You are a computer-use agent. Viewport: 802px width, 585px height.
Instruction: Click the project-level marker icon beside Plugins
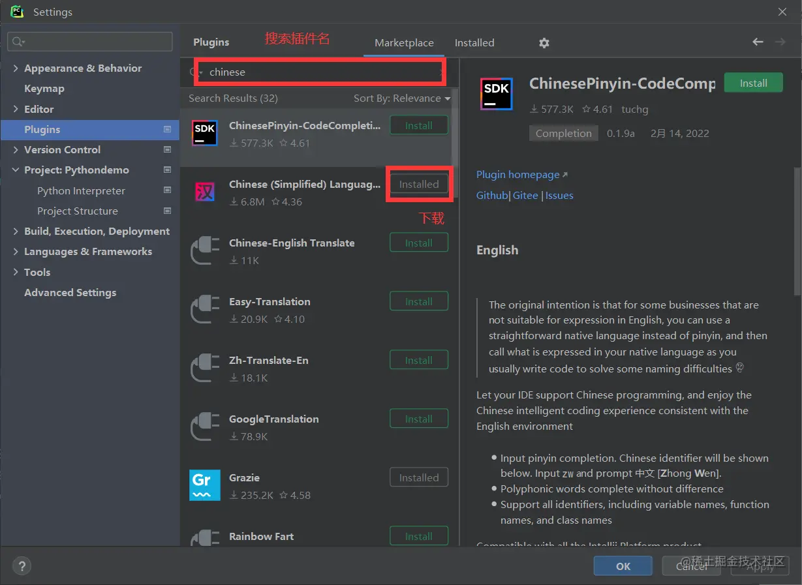pos(167,129)
